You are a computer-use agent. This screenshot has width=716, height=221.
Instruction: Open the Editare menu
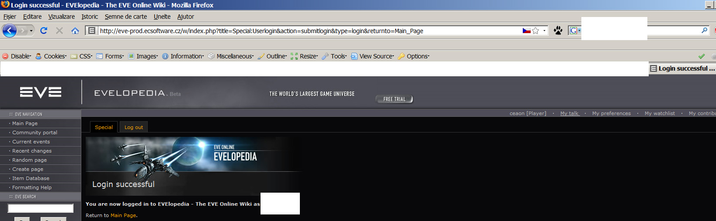click(x=32, y=17)
